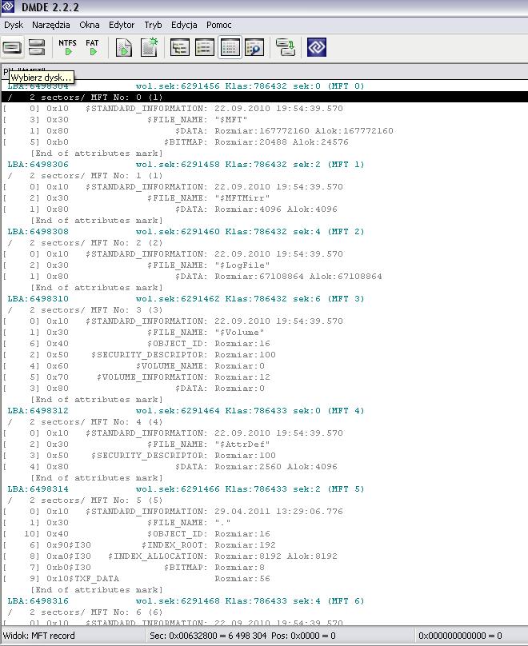The height and width of the screenshot is (646, 528).
Task: Click the $FILE_NAME "$MFTMirr" row
Action: (265, 197)
